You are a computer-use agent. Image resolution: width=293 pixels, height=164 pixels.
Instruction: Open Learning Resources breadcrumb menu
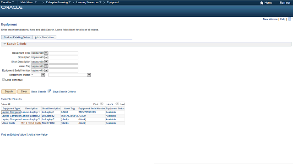coord(89,2)
